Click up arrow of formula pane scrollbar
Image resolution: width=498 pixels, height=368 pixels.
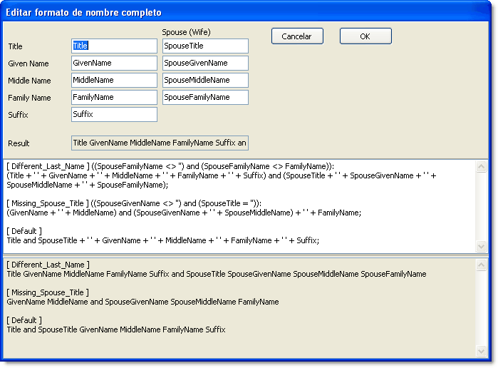[x=481, y=166]
